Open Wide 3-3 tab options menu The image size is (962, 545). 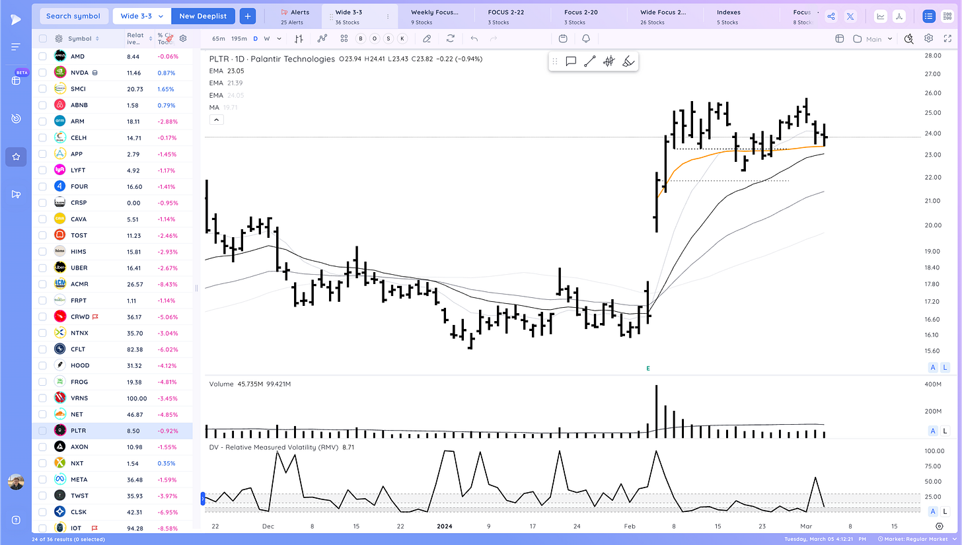pyautogui.click(x=387, y=17)
